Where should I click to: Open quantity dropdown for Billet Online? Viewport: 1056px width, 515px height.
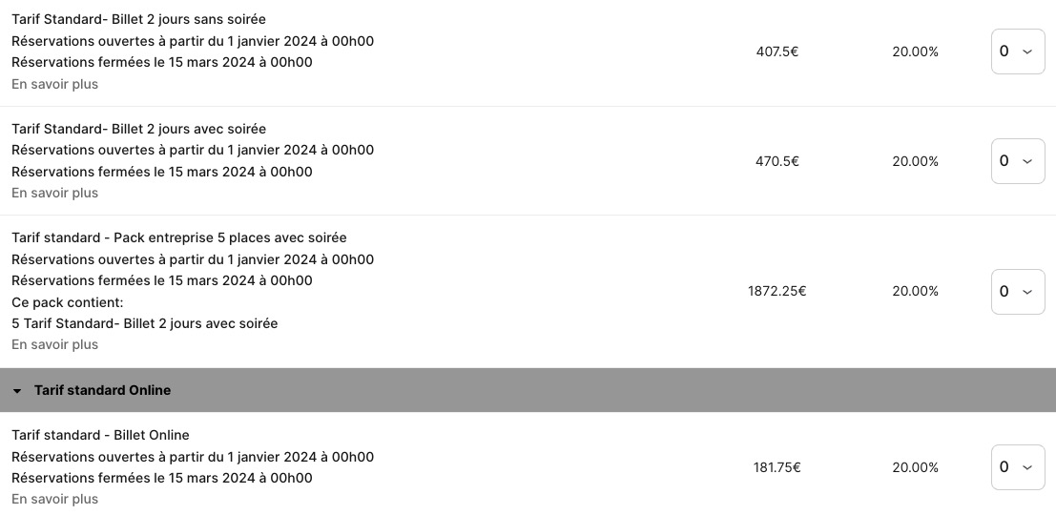[x=1017, y=467]
